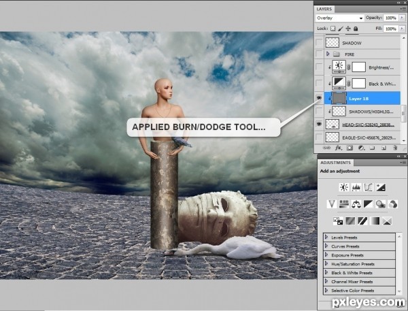Expand Black & White Presets
This screenshot has width=408, height=311.
(326, 272)
